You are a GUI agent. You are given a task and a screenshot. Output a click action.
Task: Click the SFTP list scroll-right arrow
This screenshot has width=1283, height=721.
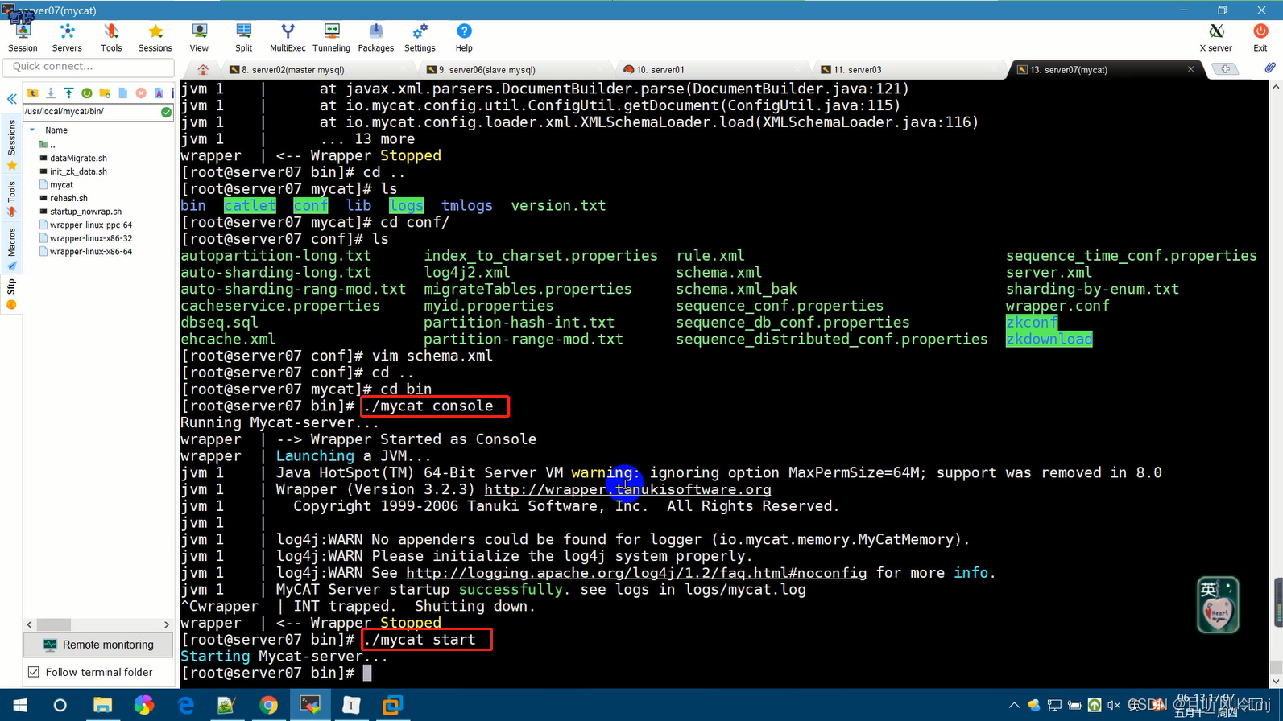click(167, 624)
